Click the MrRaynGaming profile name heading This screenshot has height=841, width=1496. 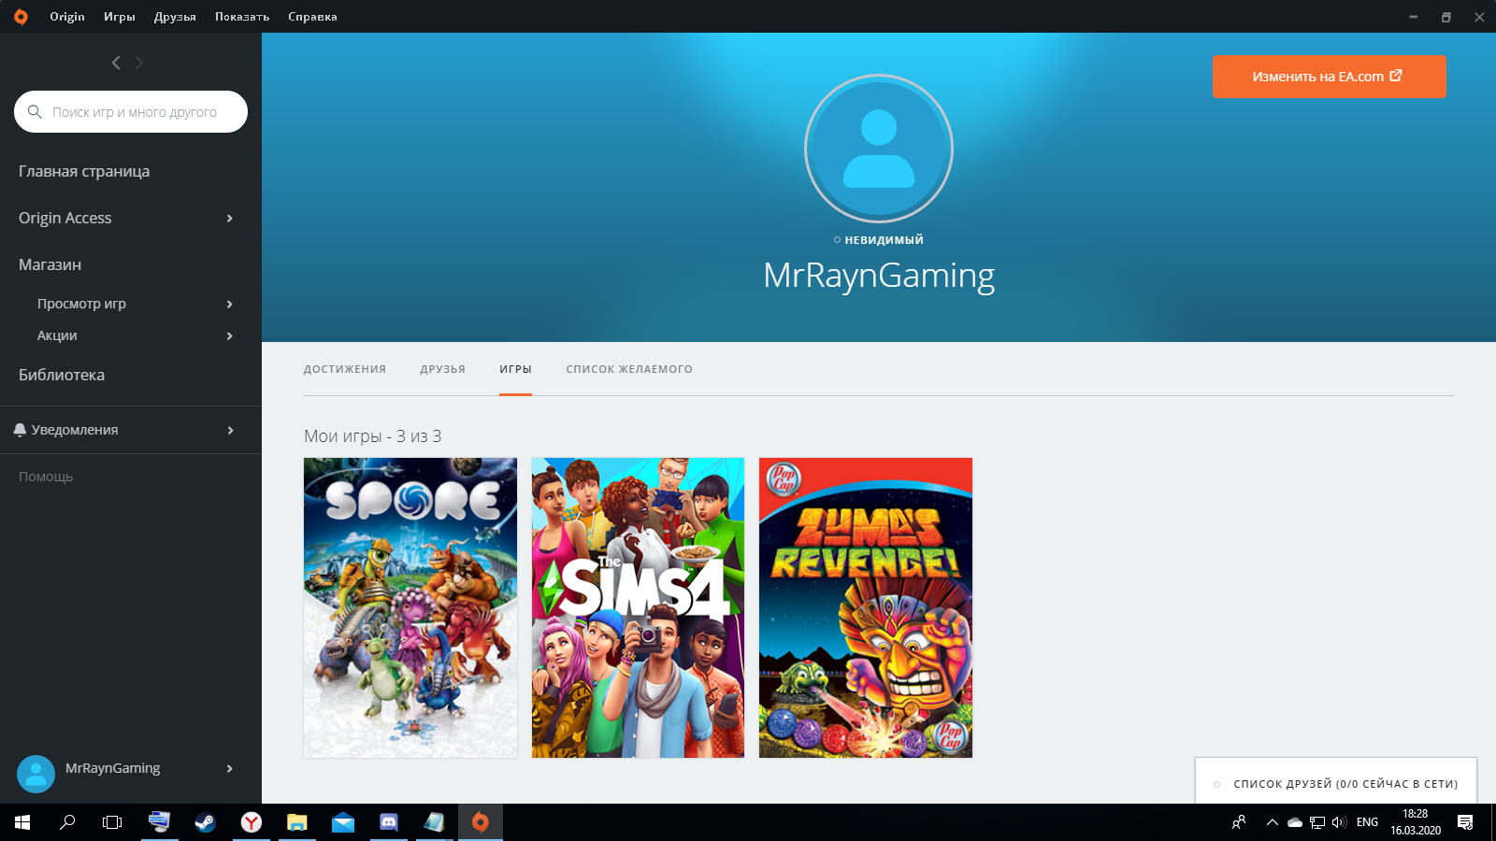879,276
